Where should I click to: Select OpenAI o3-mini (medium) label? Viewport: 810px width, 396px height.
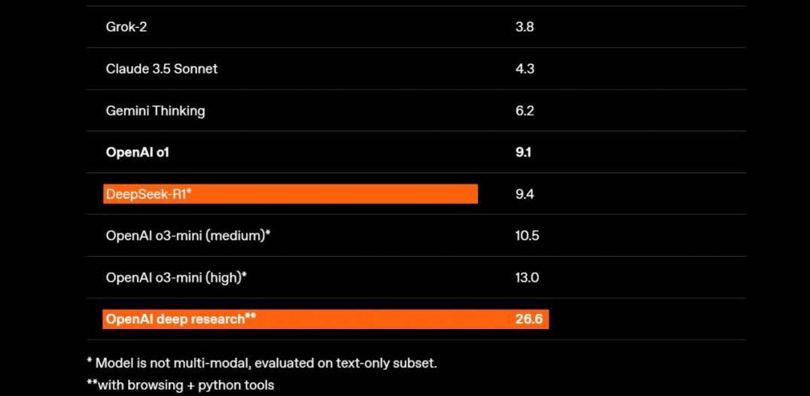pyautogui.click(x=188, y=236)
